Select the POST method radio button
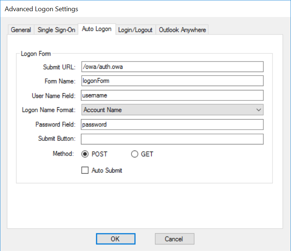Screen dimensions: 291x251 pyautogui.click(x=85, y=154)
